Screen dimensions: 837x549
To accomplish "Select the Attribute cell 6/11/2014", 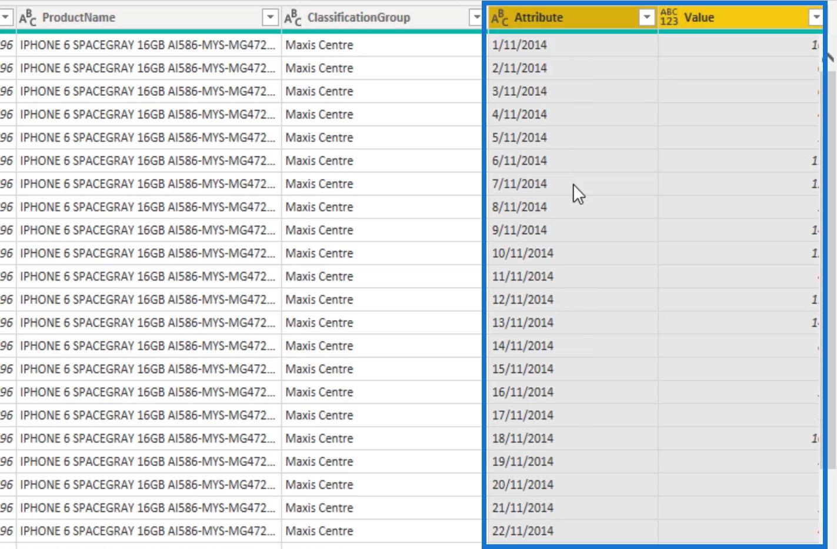I will (572, 161).
